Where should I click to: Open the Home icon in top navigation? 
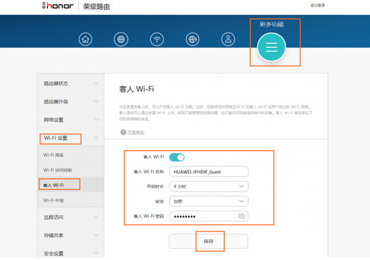coord(86,39)
